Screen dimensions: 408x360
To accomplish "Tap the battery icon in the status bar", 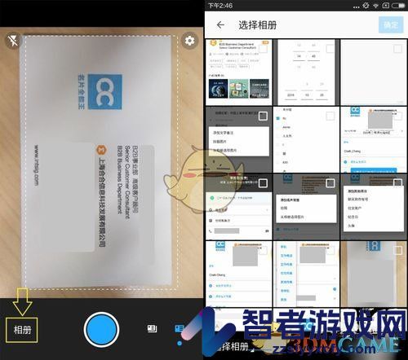I will click(399, 6).
